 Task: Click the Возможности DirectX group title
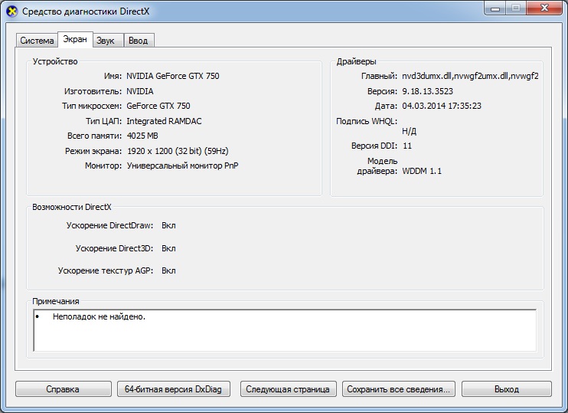click(72, 207)
